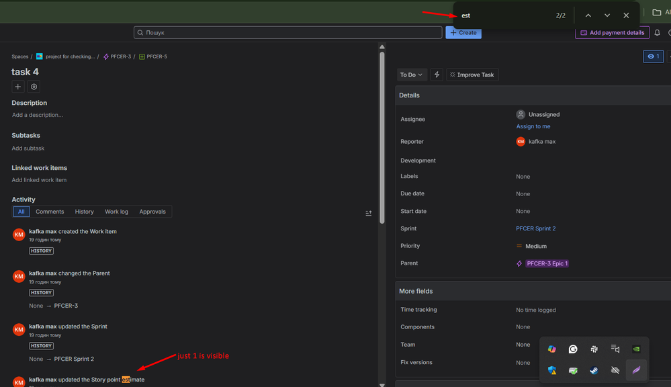Open Add payment details

[612, 32]
